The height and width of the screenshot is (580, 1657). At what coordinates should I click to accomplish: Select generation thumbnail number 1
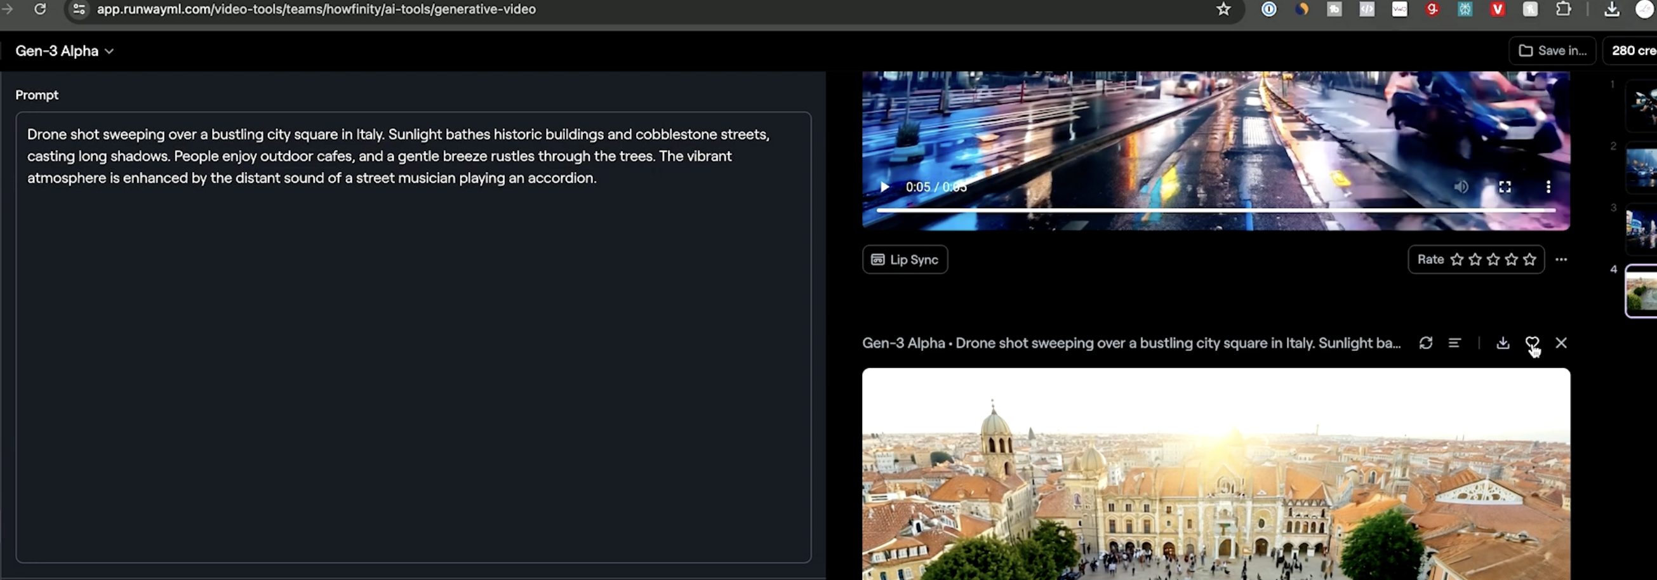point(1641,105)
